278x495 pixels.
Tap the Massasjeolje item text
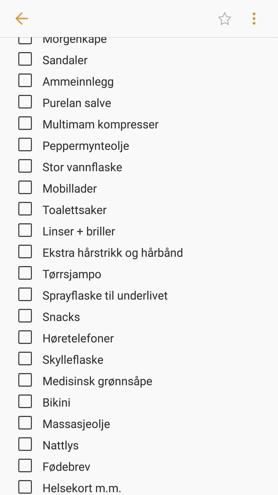coord(76,424)
